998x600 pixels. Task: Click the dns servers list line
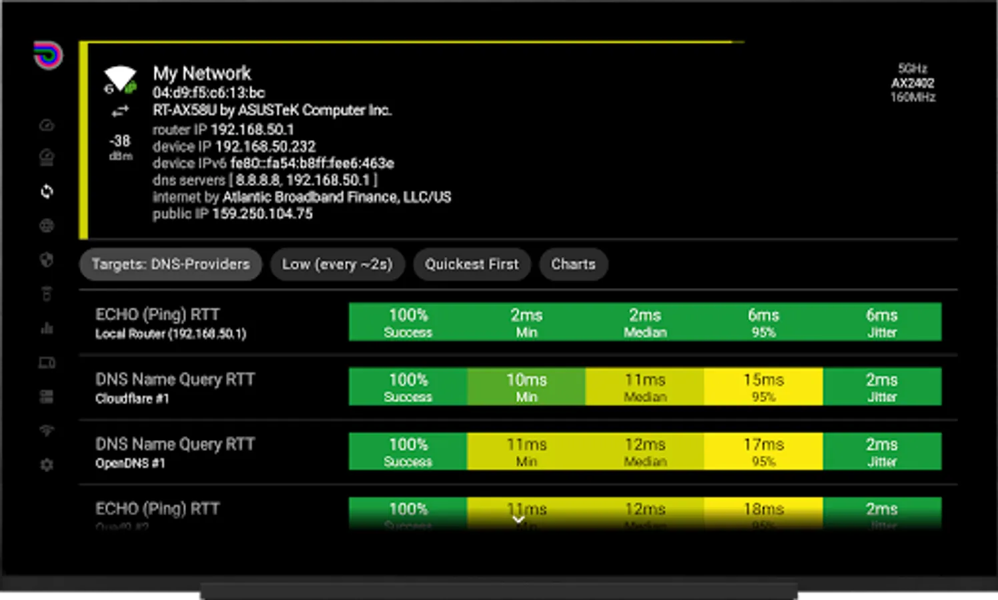[x=265, y=180]
